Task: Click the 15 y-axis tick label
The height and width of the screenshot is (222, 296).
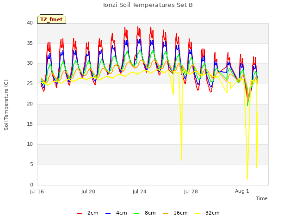Action: click(30, 124)
